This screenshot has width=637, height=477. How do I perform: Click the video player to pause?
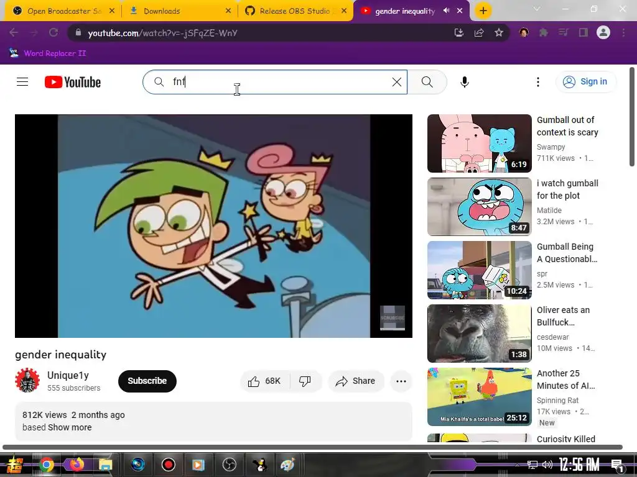pos(214,226)
